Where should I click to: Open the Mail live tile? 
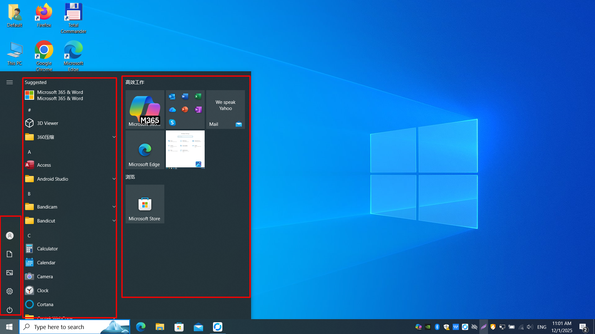225,109
